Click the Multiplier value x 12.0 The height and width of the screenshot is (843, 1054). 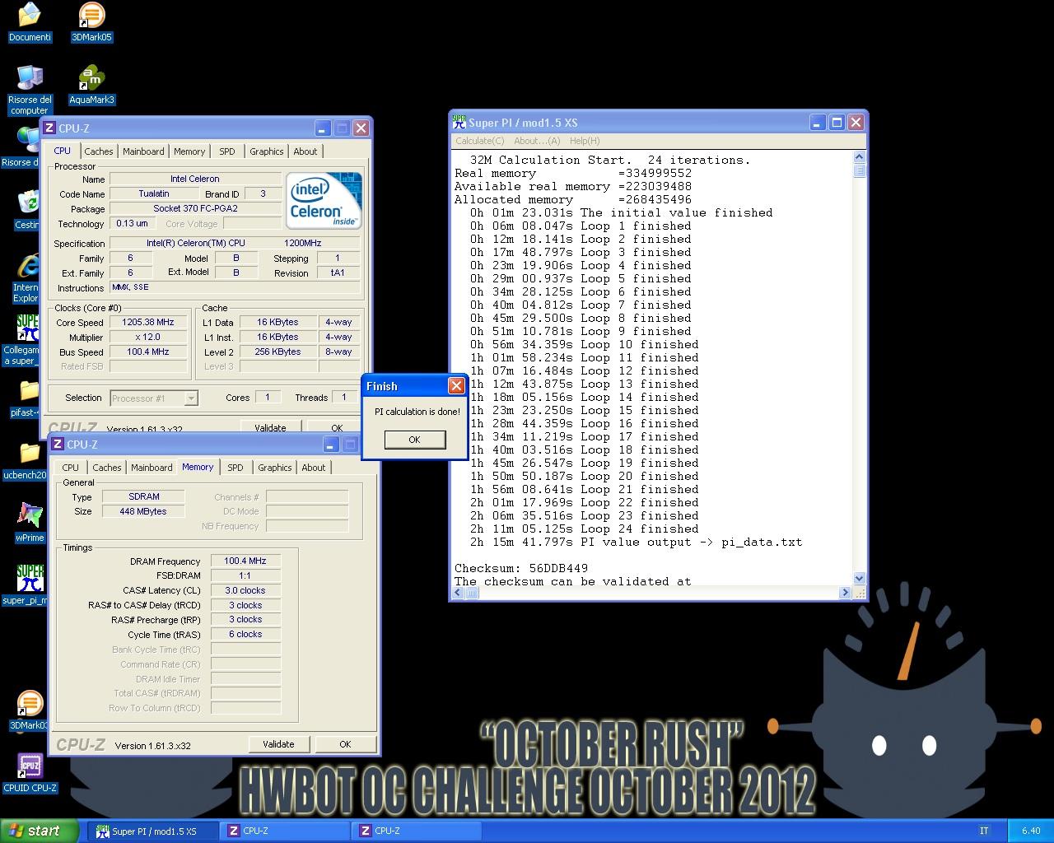(148, 338)
